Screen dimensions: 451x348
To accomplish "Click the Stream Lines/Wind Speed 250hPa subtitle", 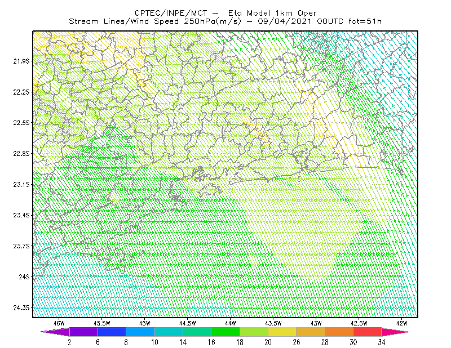I will (225, 21).
